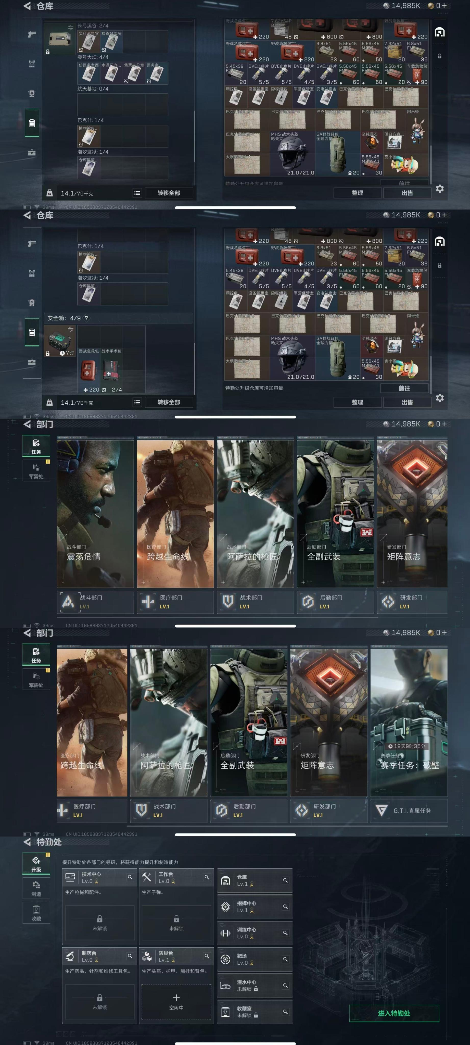Click the 进入特勤处 button
The width and height of the screenshot is (470, 1045).
pos(394,1013)
